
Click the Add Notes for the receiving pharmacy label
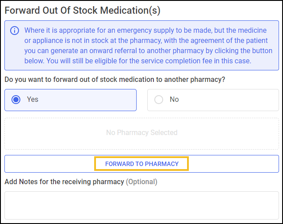click(x=64, y=182)
